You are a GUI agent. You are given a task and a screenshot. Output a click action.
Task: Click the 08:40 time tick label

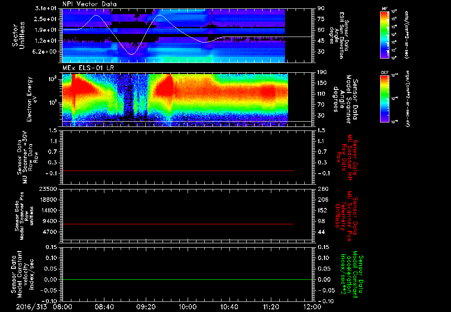104,307
